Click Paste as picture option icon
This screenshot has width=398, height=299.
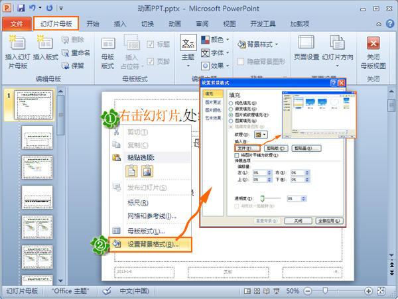coord(147,170)
